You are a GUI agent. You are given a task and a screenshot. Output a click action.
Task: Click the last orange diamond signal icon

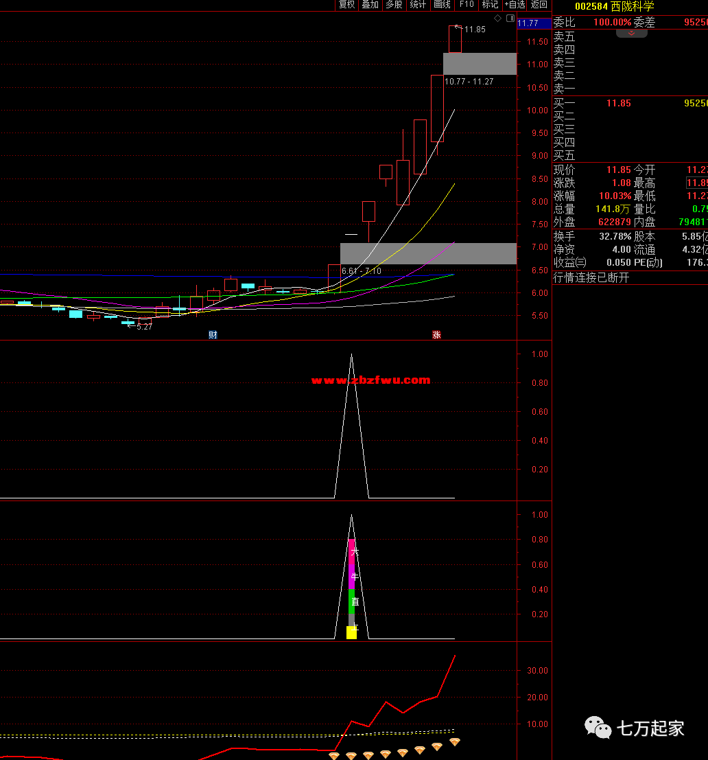(454, 742)
